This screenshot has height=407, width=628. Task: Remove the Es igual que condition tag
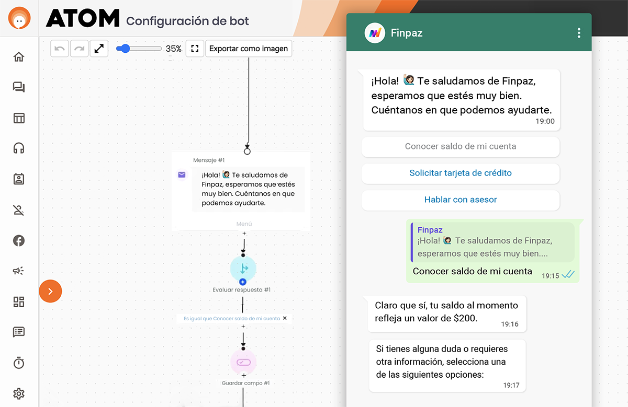point(285,318)
